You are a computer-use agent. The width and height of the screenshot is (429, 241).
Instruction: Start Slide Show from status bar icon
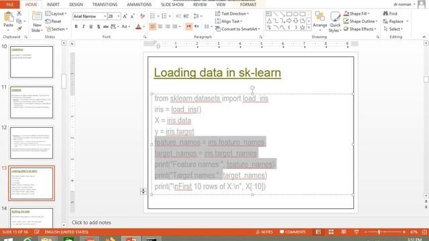356,232
